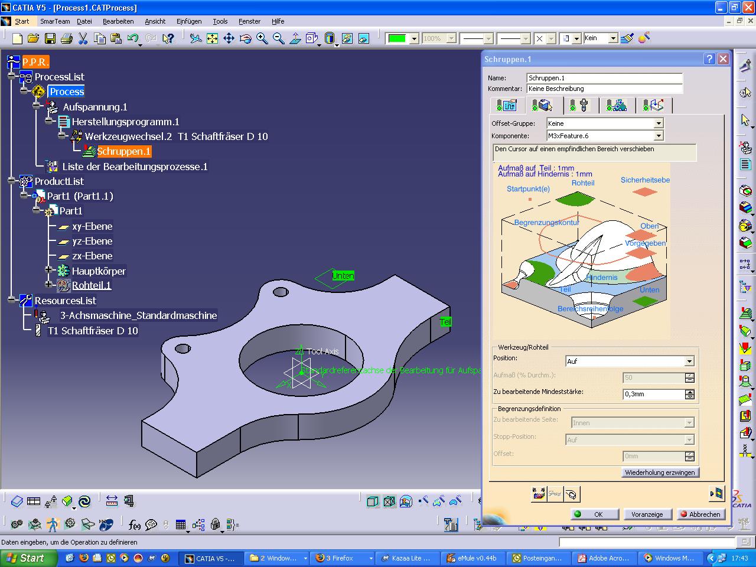Screen dimensions: 756x567
Task: Click the Normal View icon
Action: click(x=295, y=38)
